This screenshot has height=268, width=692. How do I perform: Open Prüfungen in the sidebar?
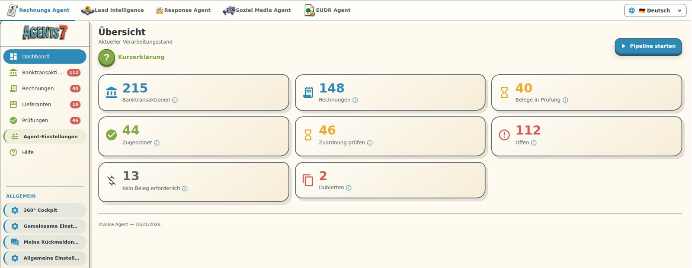coord(45,121)
